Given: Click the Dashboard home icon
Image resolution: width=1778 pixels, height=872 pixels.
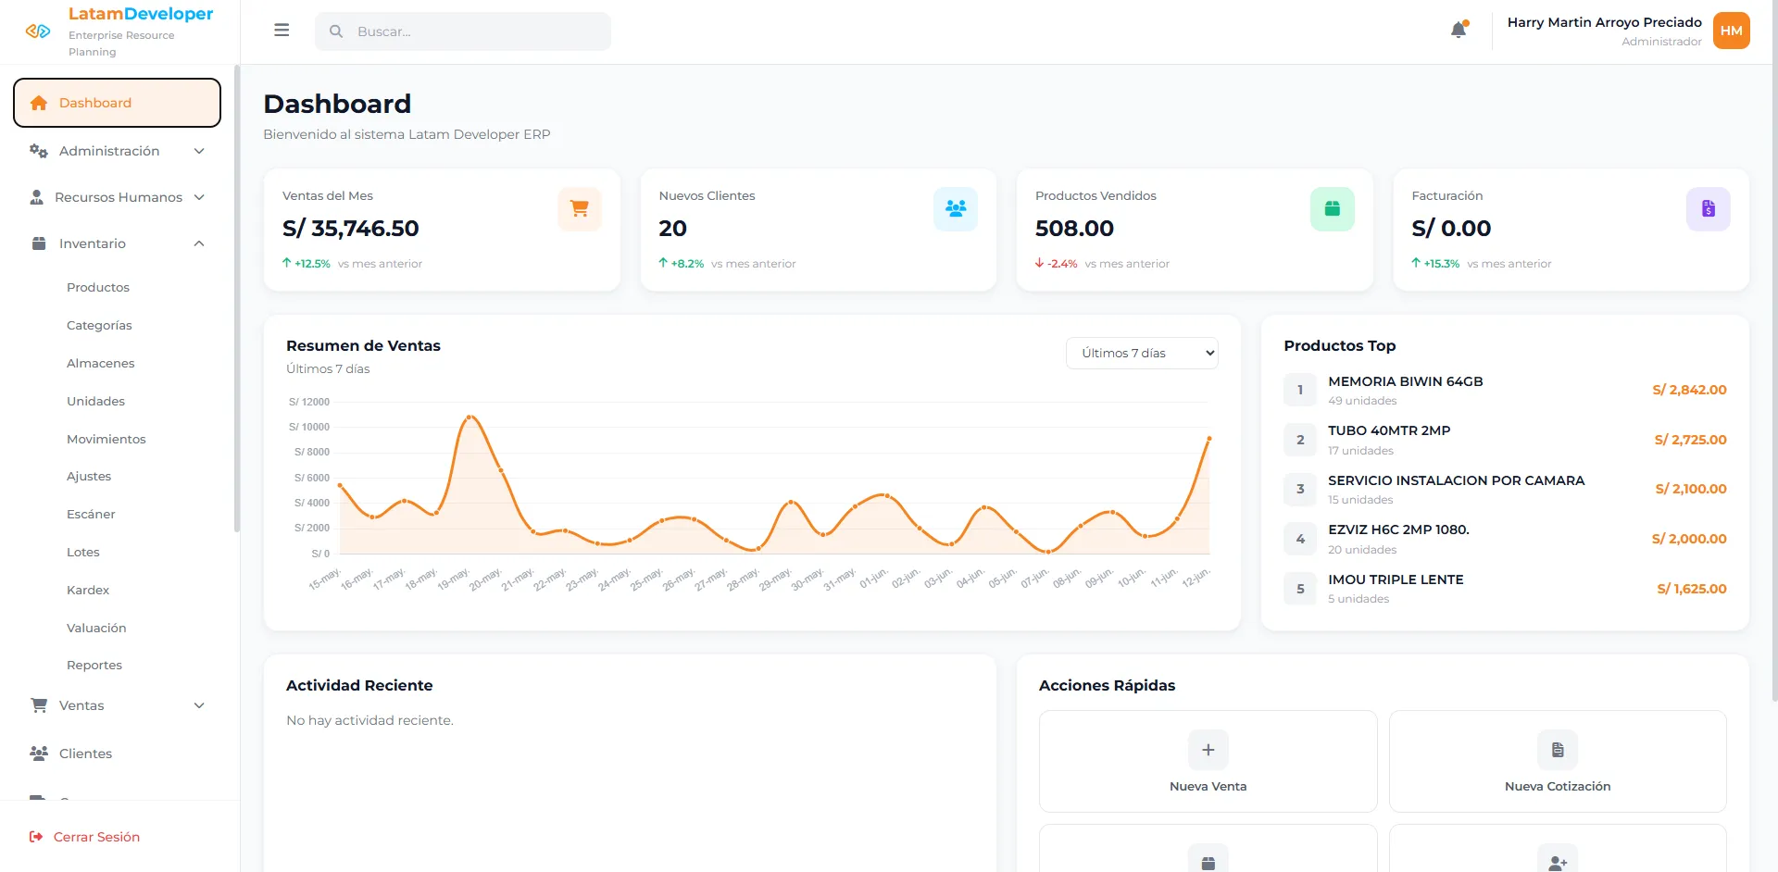Looking at the screenshot, I should coord(38,103).
